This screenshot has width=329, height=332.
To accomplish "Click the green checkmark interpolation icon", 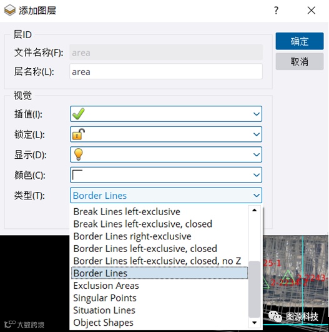I will click(79, 114).
